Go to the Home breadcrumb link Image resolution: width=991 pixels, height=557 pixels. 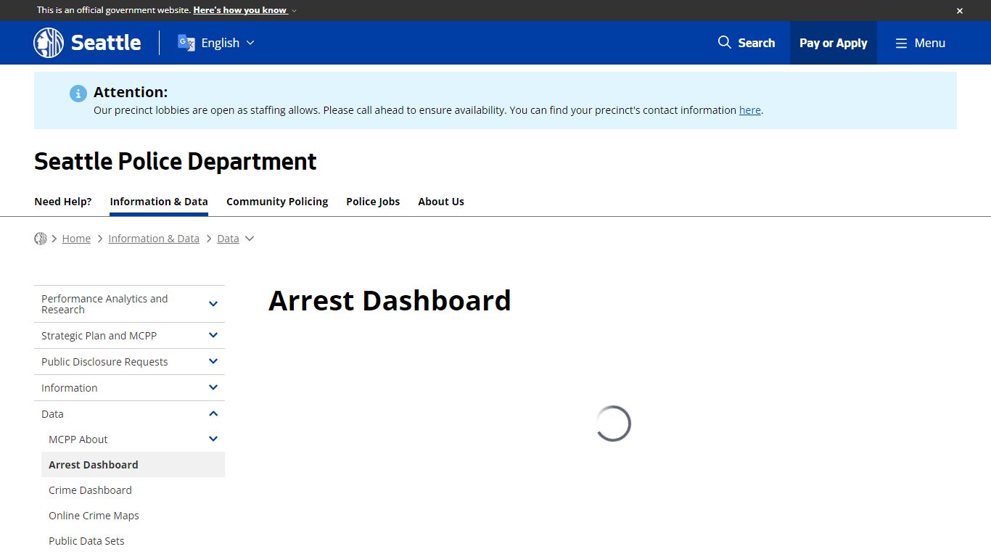pos(76,239)
